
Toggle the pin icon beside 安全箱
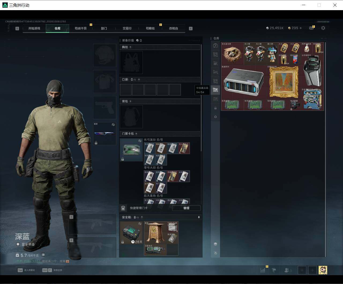pyautogui.click(x=199, y=217)
